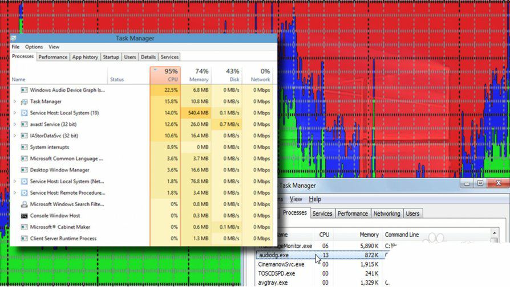The height and width of the screenshot is (287, 510).
Task: Switch to the App history tab
Action: point(85,57)
